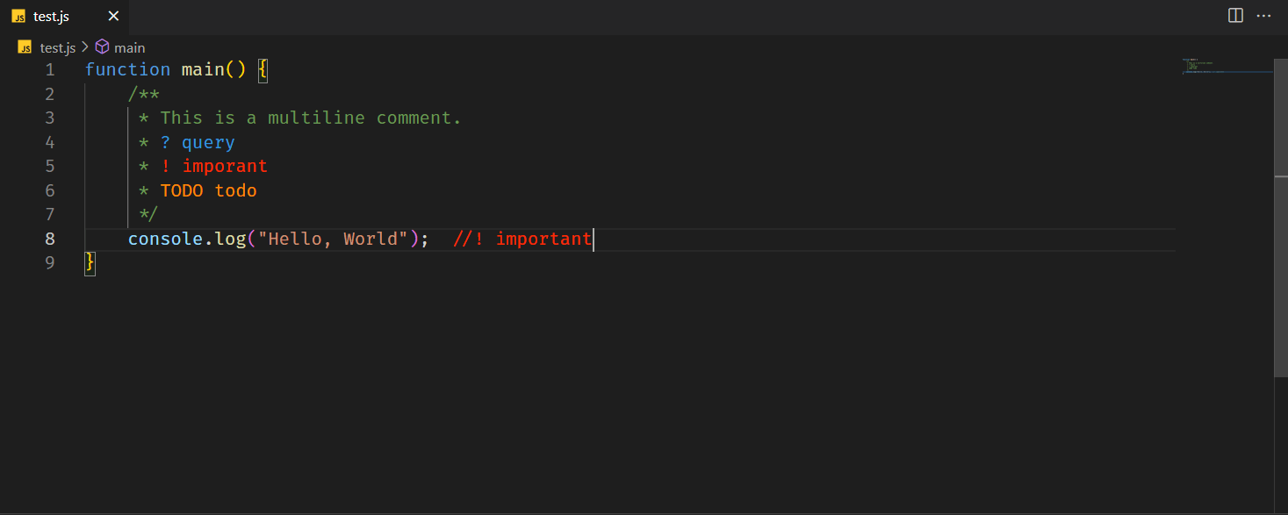Open the test.js breadcrumb file picker
Screen dimensions: 1288x515
58,47
